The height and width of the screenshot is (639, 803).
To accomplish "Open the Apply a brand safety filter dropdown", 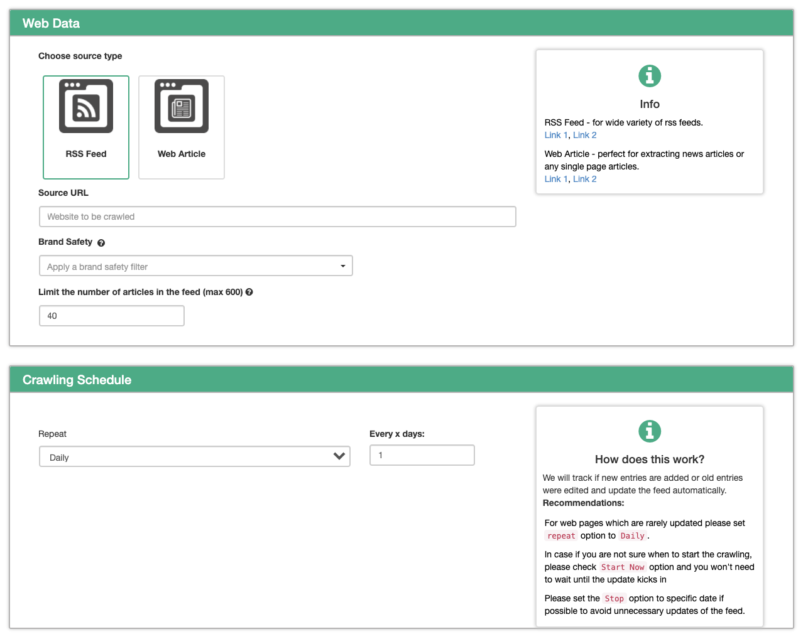I will point(196,266).
